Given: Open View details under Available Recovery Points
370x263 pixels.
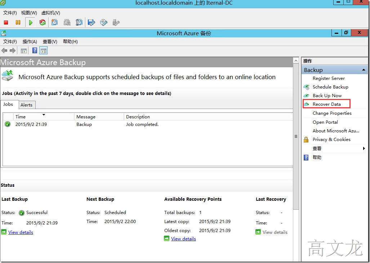Looking at the screenshot, I should click(183, 239).
